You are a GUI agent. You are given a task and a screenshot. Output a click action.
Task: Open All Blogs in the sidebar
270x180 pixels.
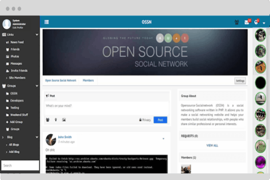tap(14, 145)
